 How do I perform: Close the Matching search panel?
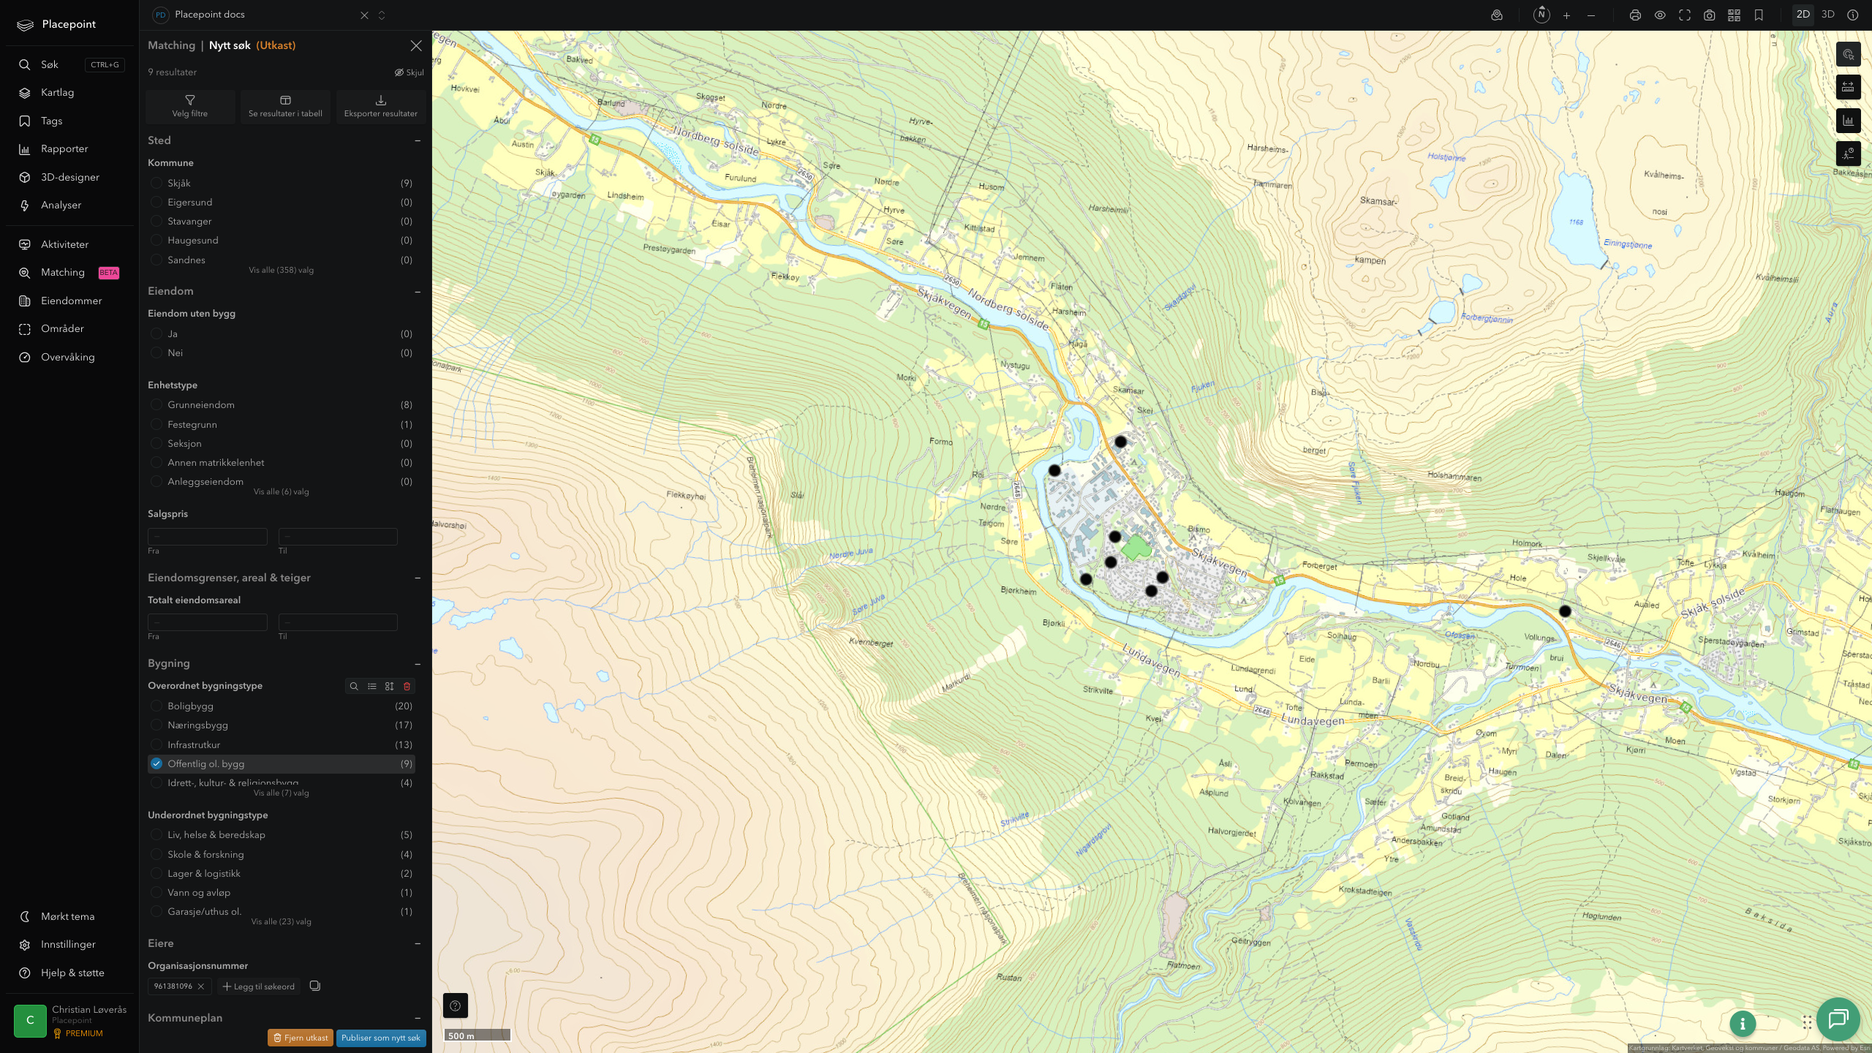click(416, 45)
